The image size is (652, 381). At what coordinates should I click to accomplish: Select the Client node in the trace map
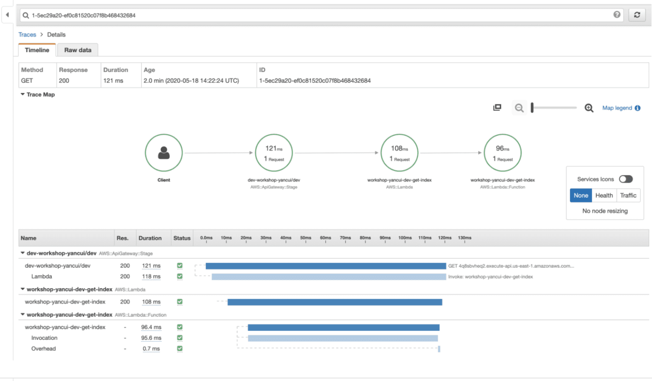pyautogui.click(x=164, y=153)
